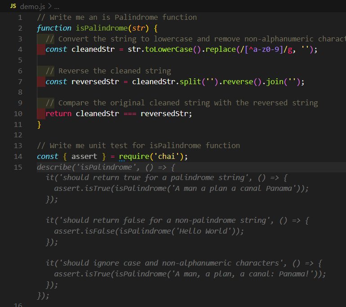The height and width of the screenshot is (307, 346).
Task: Click comment 'Write me an is Palindrome function'
Action: (117, 18)
